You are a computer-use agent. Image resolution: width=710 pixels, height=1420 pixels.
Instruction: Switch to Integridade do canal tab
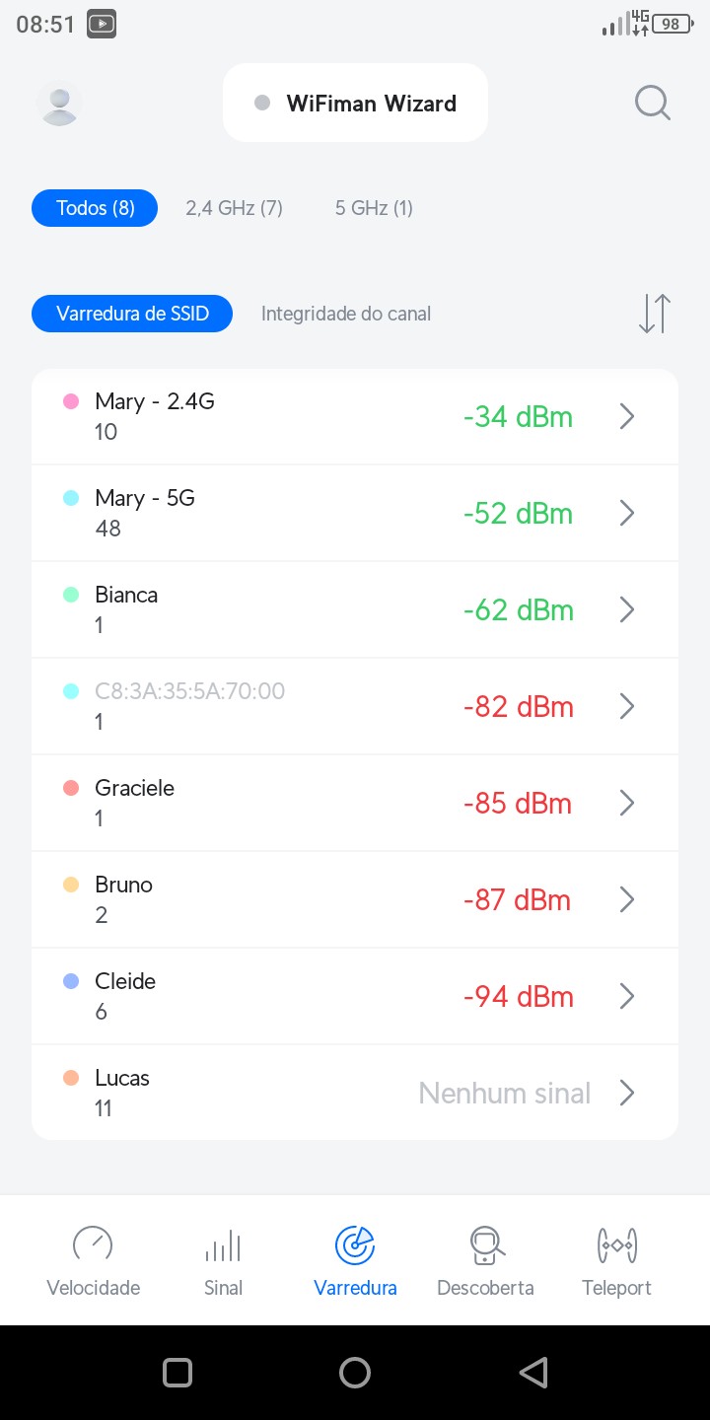(x=346, y=314)
